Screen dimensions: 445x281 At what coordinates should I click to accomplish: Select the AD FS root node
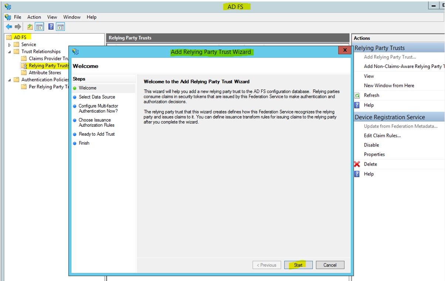tap(20, 37)
